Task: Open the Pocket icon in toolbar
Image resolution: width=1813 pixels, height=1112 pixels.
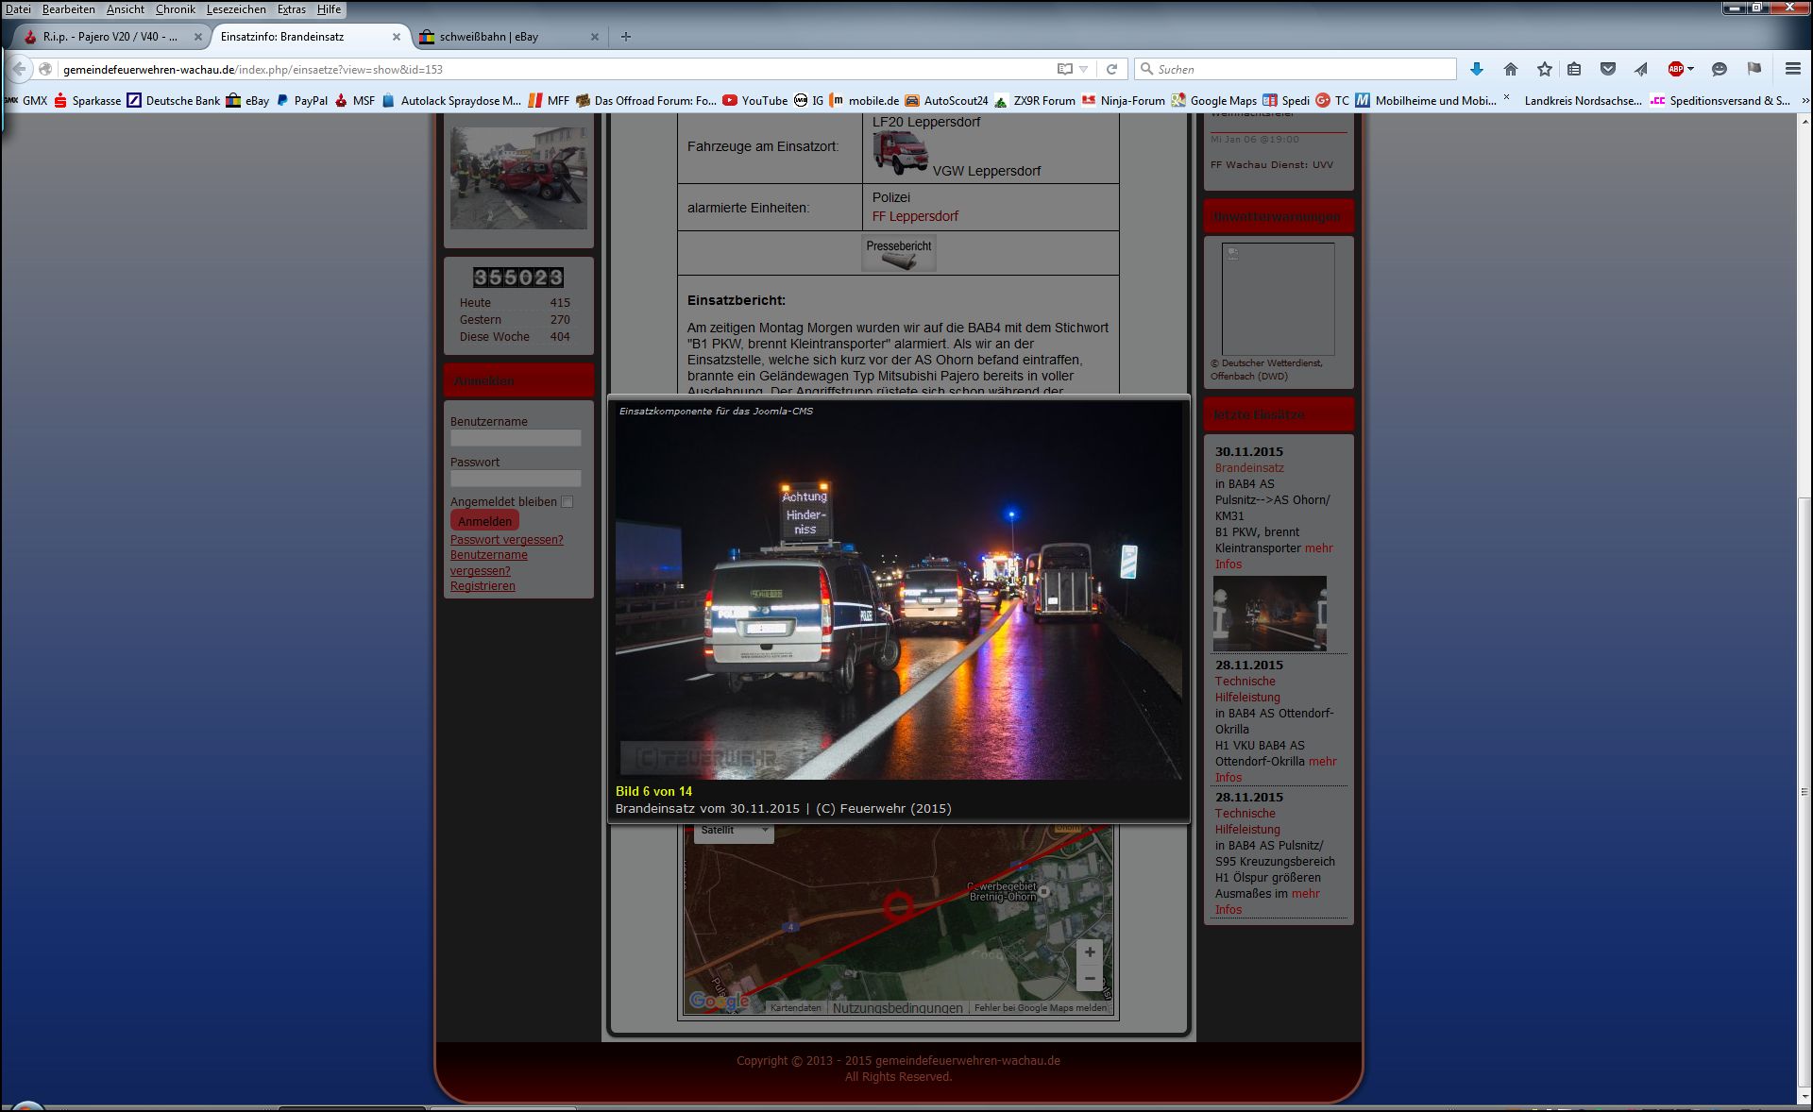Action: pyautogui.click(x=1607, y=69)
